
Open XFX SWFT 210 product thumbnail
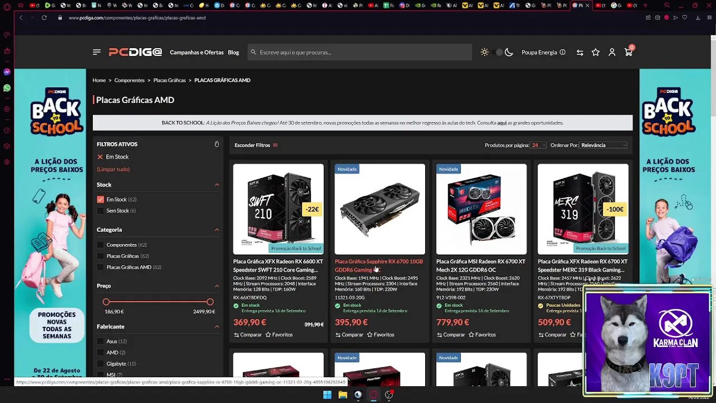tap(278, 209)
